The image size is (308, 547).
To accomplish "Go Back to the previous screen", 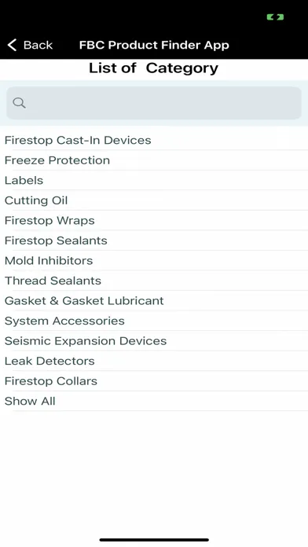I will click(30, 45).
